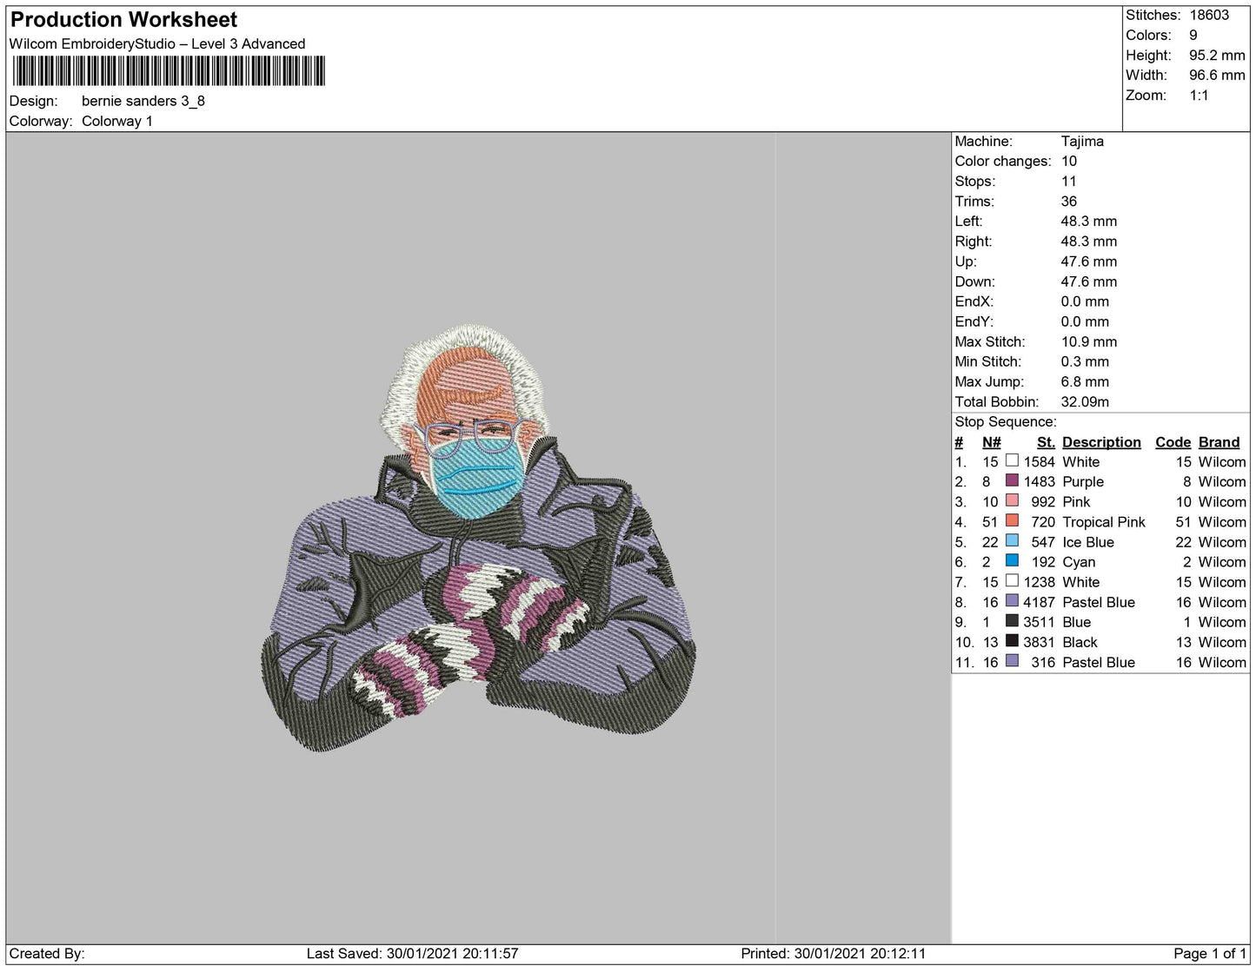This screenshot has width=1256, height=966.
Task: Click the barcode under the Wilcom title
Action: [x=169, y=71]
